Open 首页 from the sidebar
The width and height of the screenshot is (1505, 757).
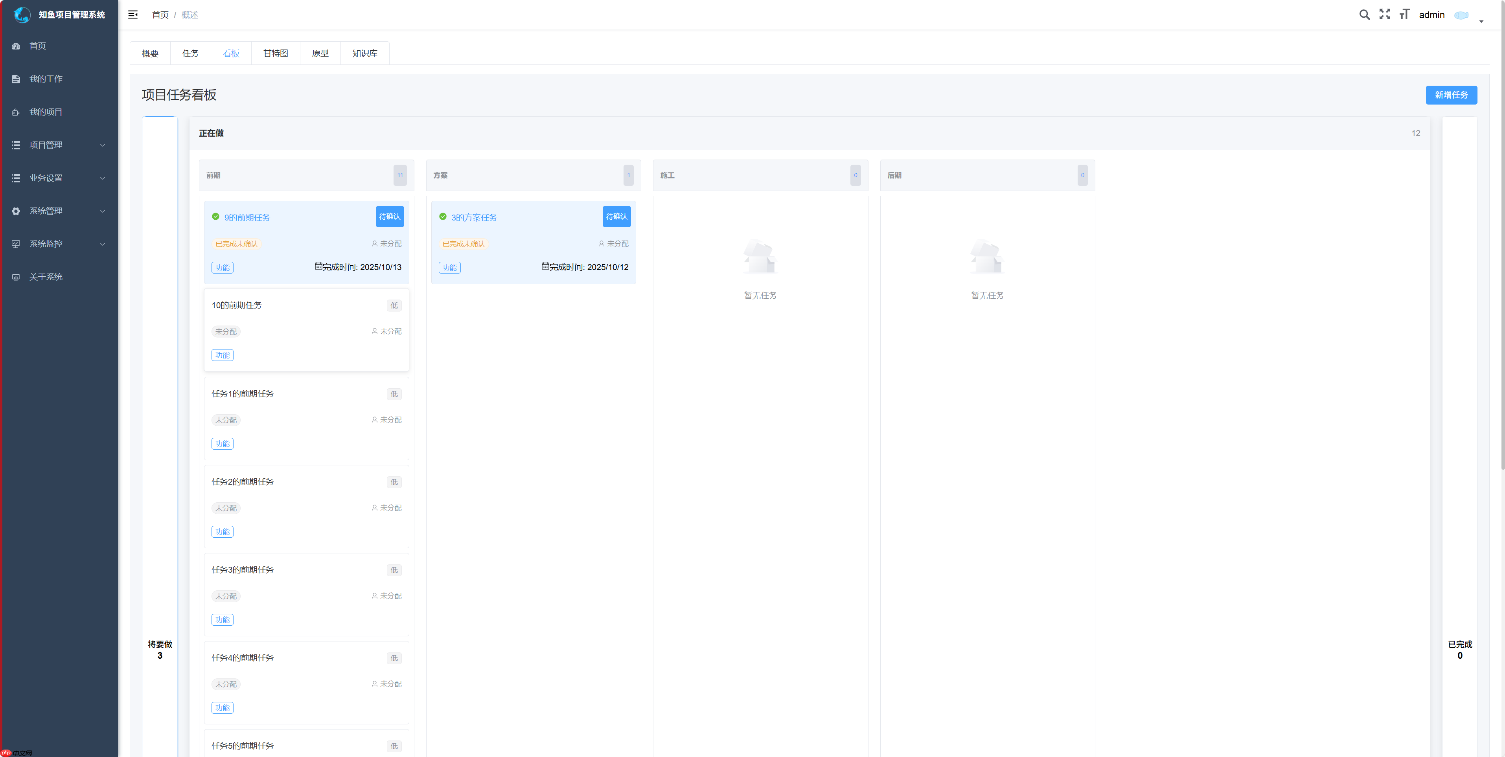[37, 46]
